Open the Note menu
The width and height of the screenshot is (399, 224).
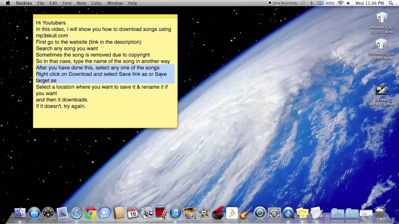(81, 3)
